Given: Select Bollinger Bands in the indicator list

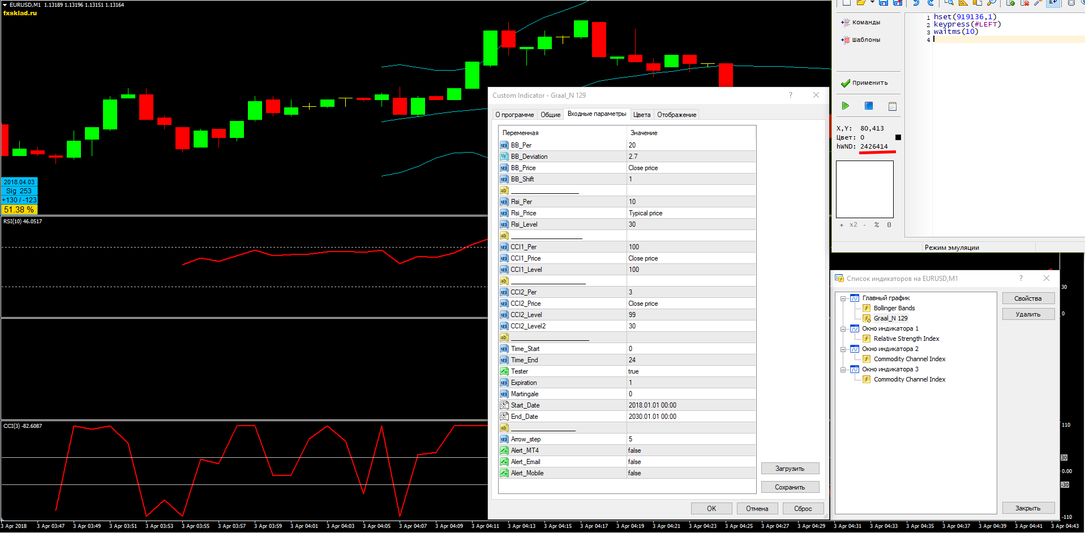Looking at the screenshot, I should pos(894,308).
